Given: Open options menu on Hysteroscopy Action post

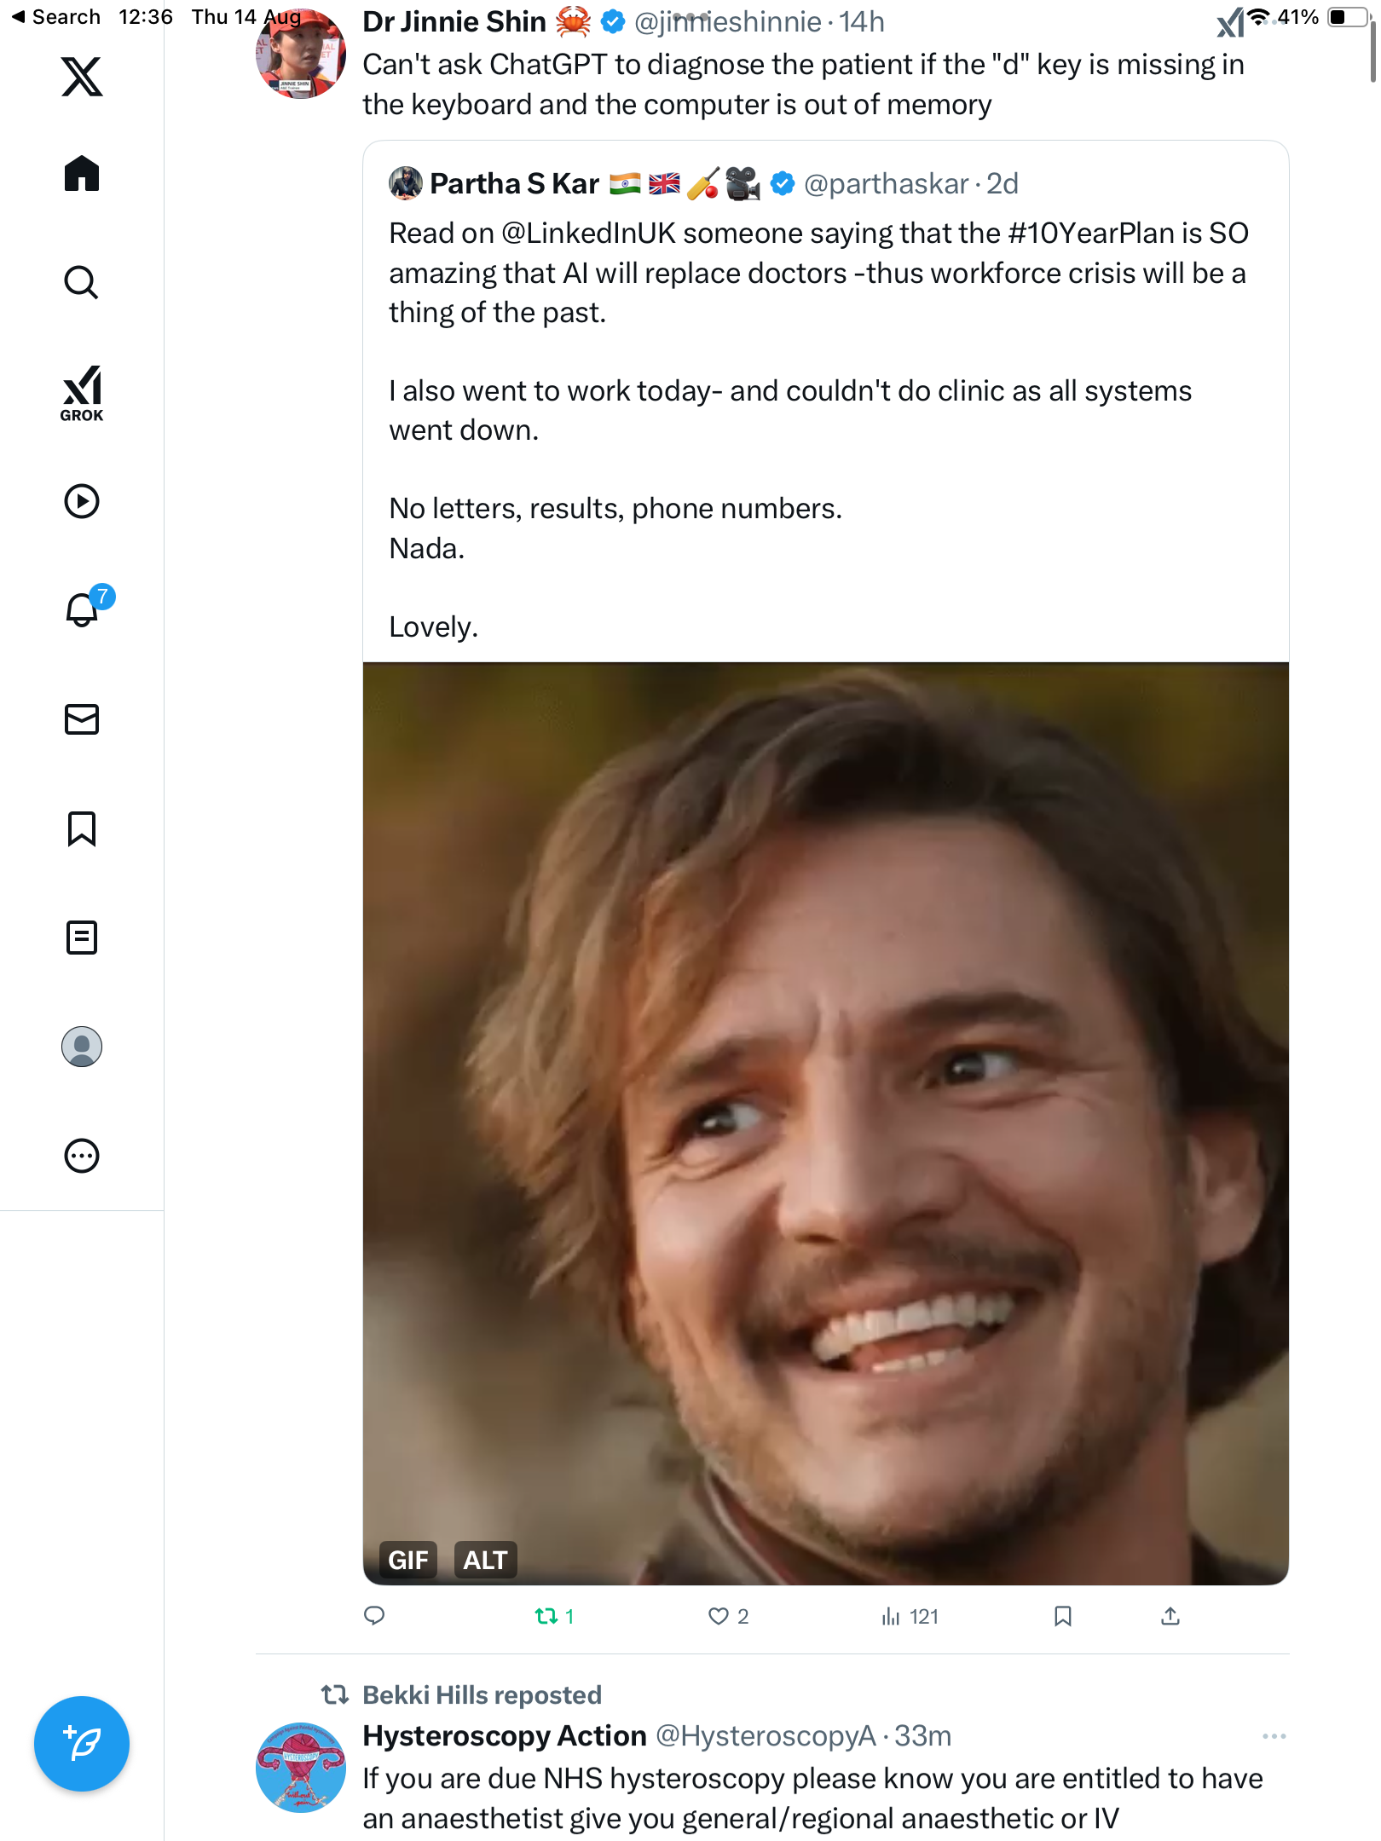Looking at the screenshot, I should pyautogui.click(x=1274, y=1736).
